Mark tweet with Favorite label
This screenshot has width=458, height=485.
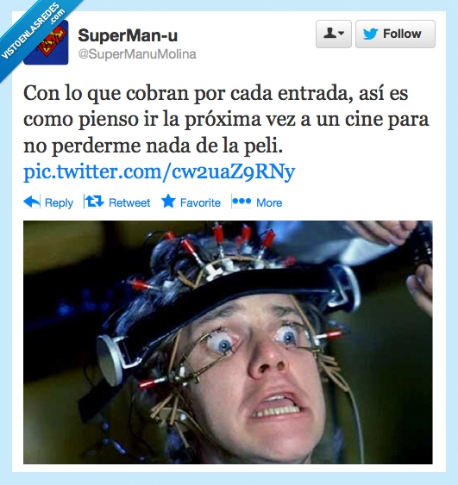[200, 202]
